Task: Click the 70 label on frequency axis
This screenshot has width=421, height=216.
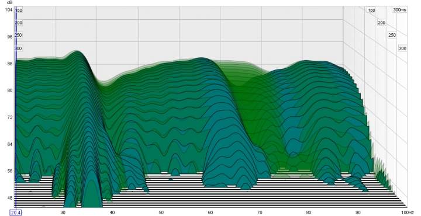Action: [x=260, y=212]
